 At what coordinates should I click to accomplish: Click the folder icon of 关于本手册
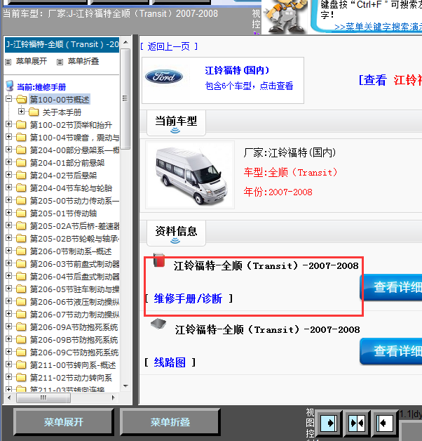point(34,112)
